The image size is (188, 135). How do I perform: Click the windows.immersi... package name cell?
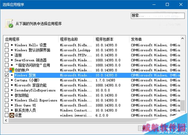click(x=76, y=115)
